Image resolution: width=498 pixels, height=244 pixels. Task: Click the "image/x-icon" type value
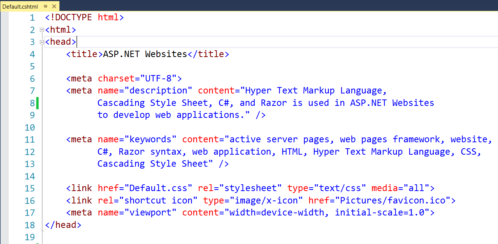[x=266, y=200]
